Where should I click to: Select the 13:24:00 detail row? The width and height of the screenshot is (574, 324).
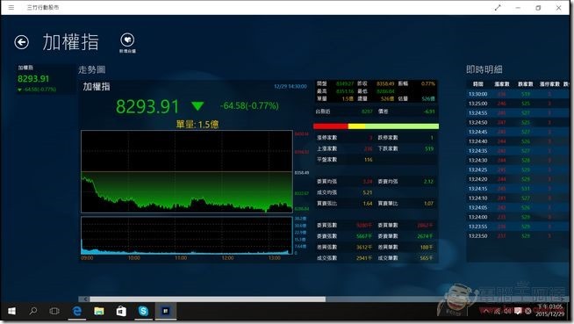[x=518, y=217]
